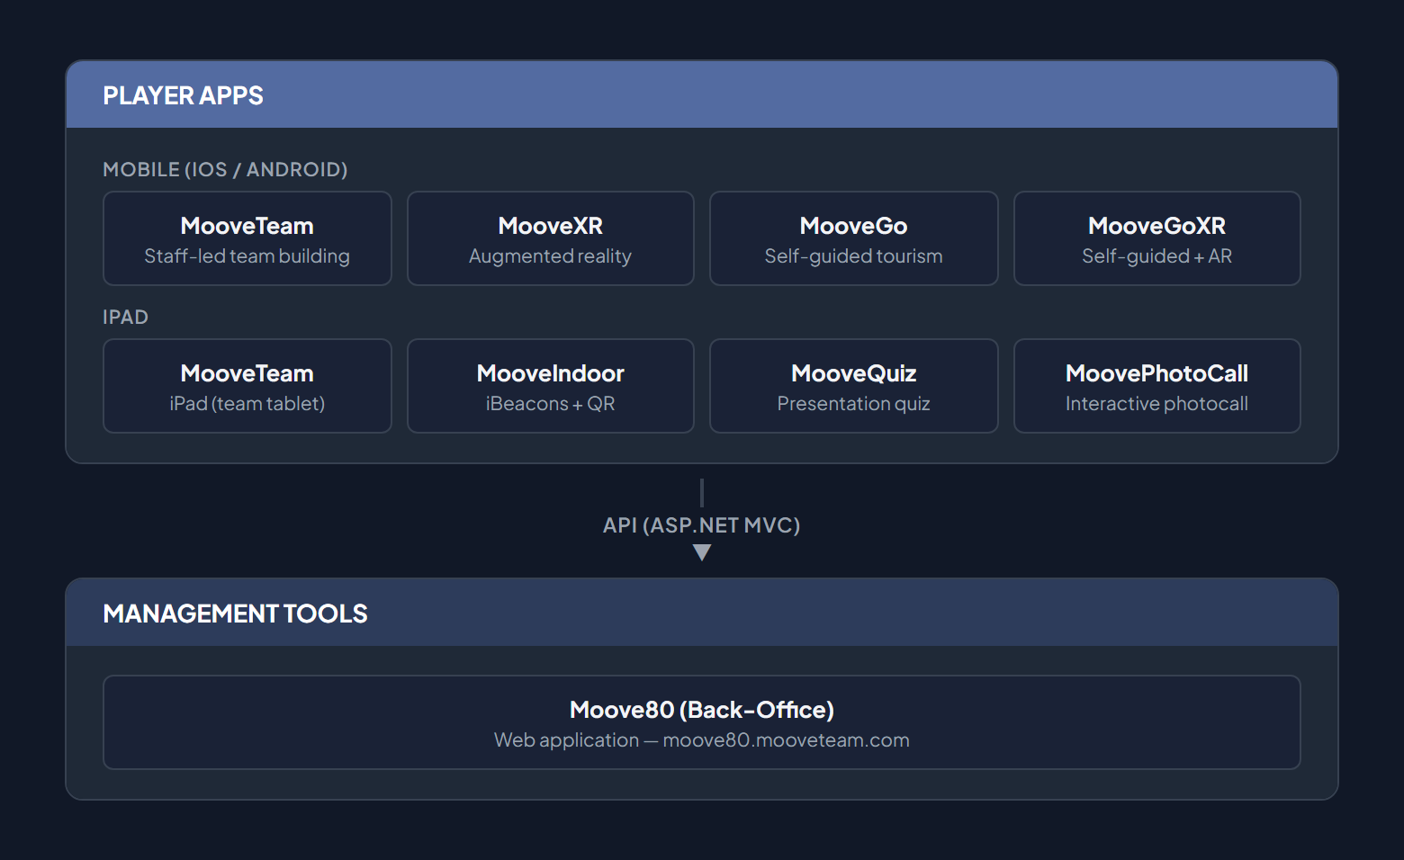The width and height of the screenshot is (1404, 860).
Task: Click the Augmented reality subtitle text
Action: [x=550, y=255]
